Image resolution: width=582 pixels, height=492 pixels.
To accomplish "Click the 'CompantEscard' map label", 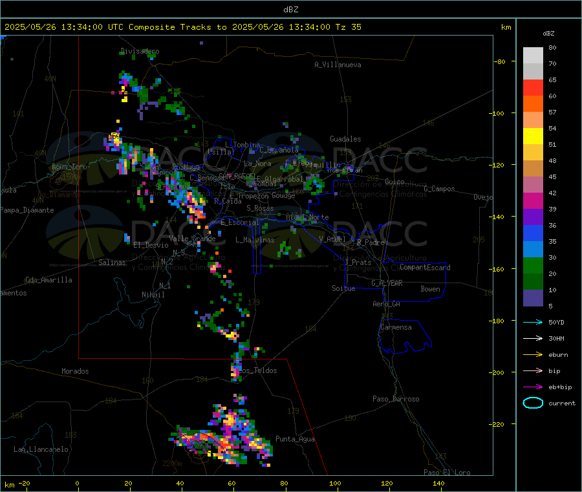I will (x=425, y=267).
